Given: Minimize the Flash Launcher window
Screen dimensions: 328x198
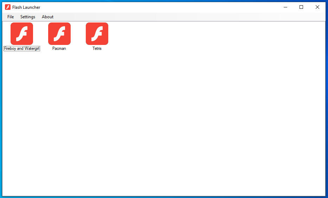Looking at the screenshot, I should pos(285,7).
